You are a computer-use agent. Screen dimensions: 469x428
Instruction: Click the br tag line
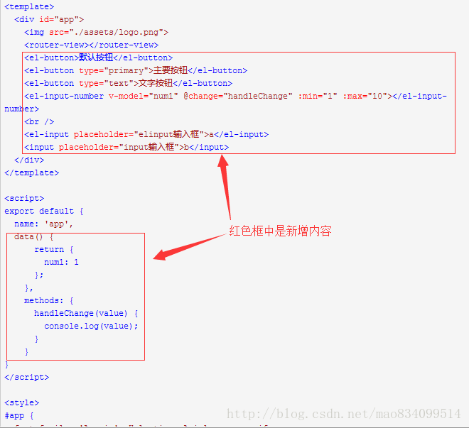coord(39,121)
